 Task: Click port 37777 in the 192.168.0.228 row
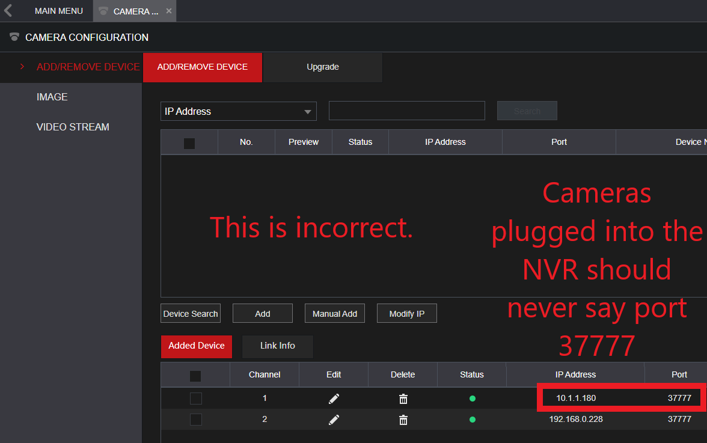(x=679, y=419)
